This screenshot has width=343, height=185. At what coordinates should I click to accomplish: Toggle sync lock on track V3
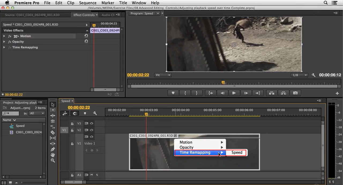coord(86,124)
